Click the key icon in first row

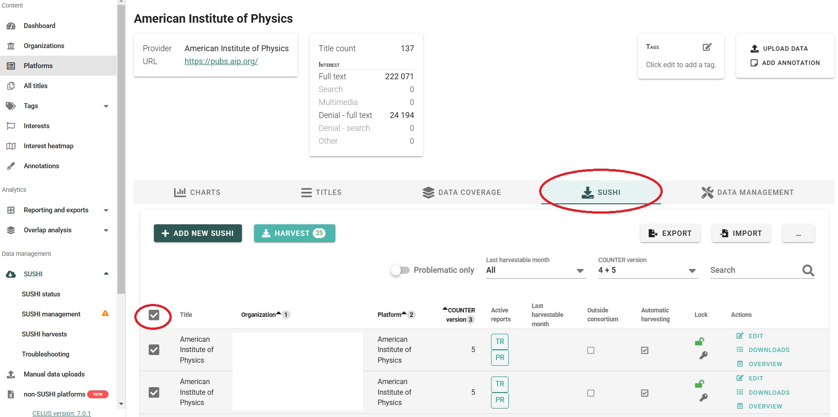(703, 355)
